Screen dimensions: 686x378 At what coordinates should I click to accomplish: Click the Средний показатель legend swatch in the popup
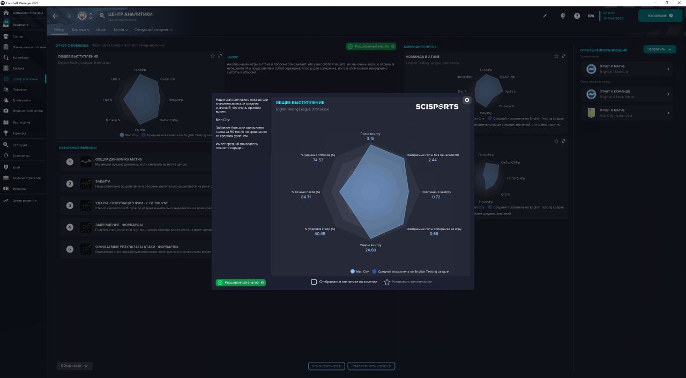[x=375, y=271]
